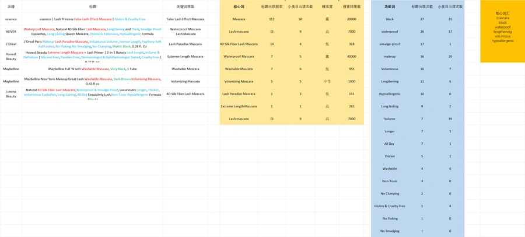Click the 关键词摘取 header cell
This screenshot has height=237, width=525.
tap(185, 6)
